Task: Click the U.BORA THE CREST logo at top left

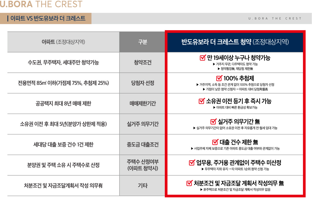Action: 41,4
